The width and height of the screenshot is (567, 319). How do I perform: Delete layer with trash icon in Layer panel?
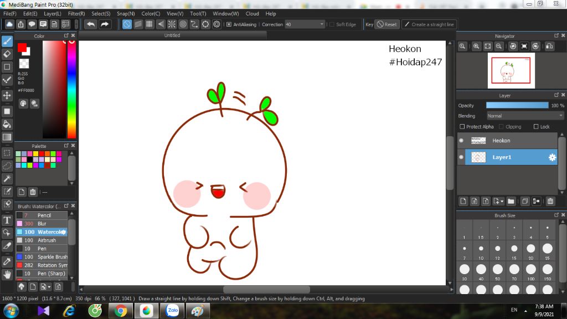tap(550, 201)
